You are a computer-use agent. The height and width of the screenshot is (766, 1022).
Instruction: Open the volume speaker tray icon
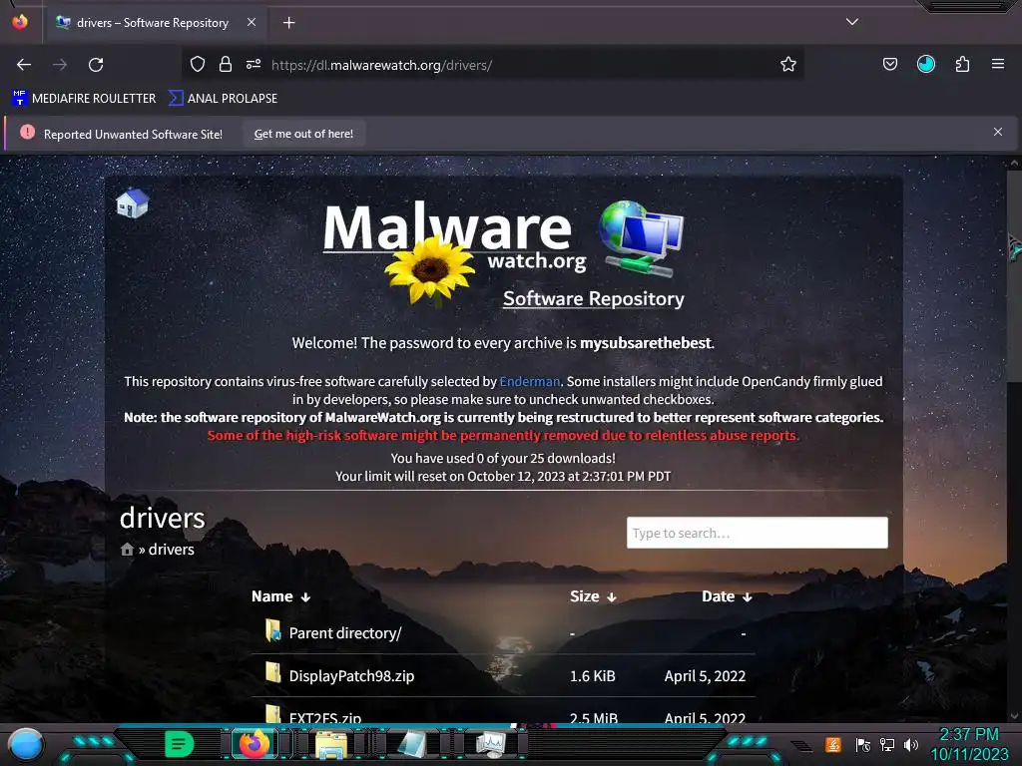911,744
